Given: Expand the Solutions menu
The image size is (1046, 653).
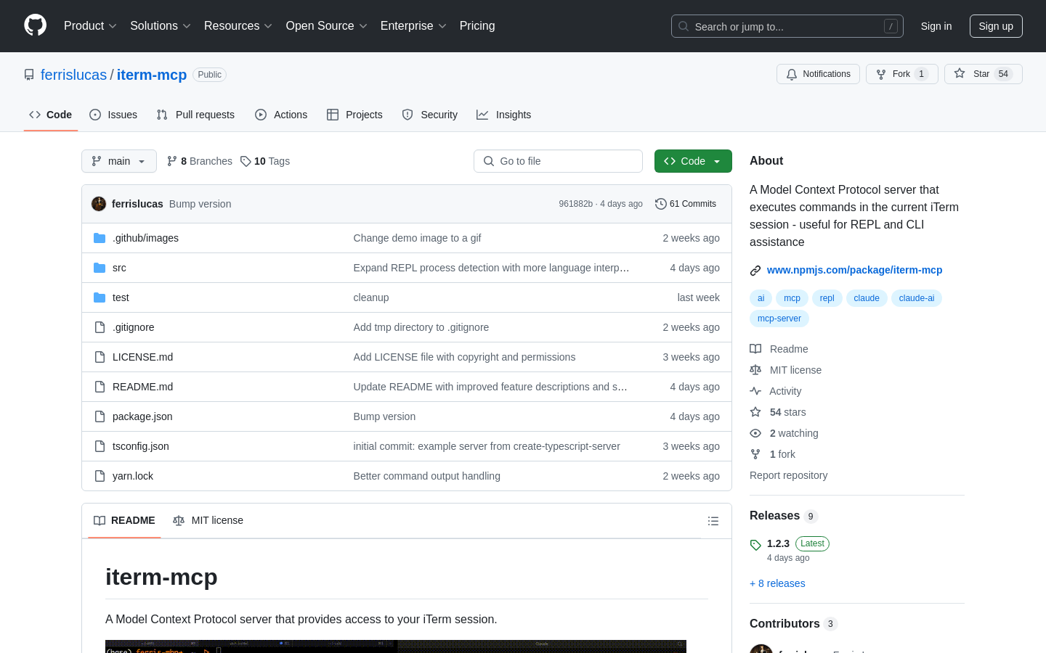Looking at the screenshot, I should click(160, 26).
